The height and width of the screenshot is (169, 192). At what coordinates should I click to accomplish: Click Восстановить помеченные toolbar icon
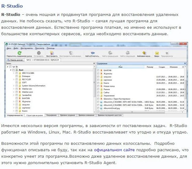pos(71,53)
